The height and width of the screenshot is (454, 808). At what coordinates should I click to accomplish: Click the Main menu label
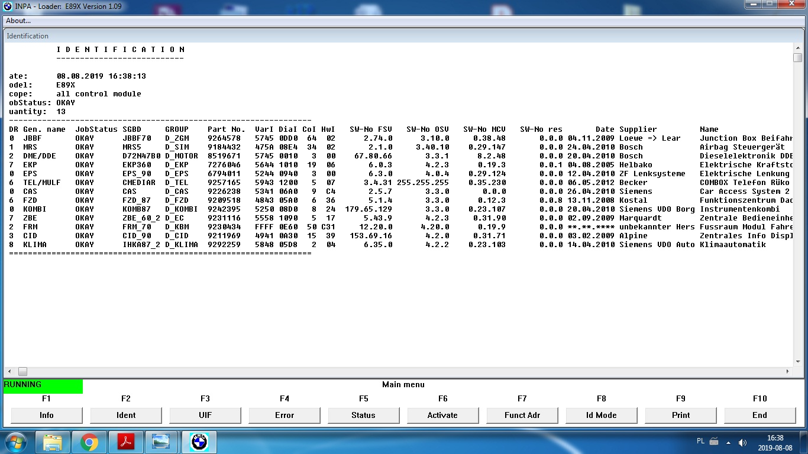pyautogui.click(x=403, y=384)
